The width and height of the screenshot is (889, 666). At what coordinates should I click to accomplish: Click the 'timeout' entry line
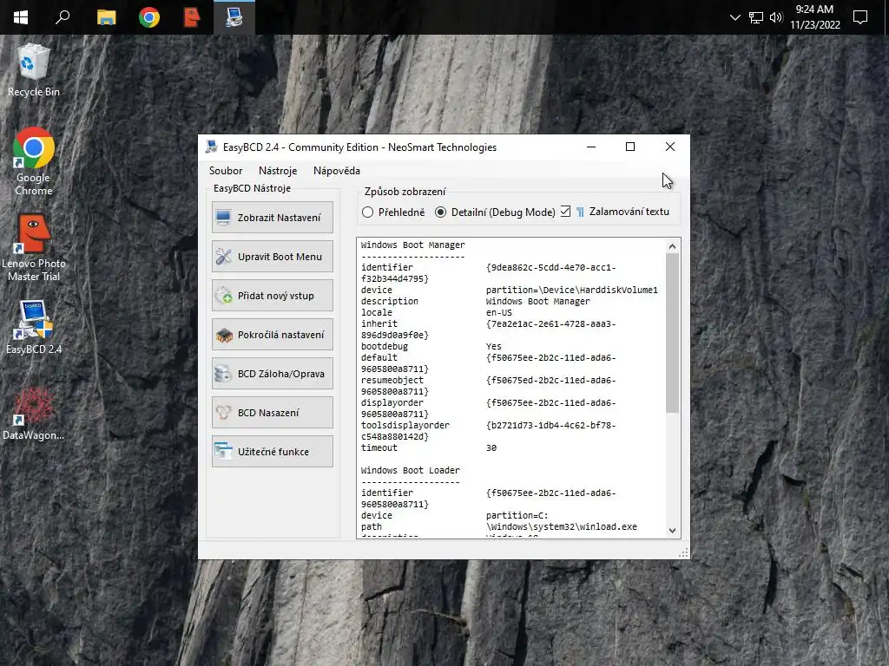pos(429,447)
